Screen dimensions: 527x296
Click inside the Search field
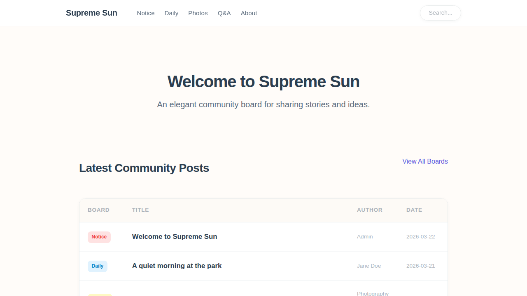(x=440, y=13)
